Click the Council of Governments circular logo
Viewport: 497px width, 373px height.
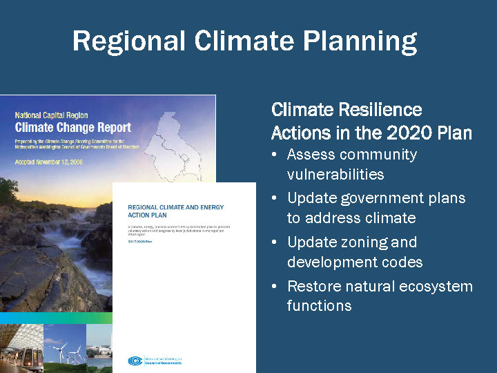[x=135, y=361]
